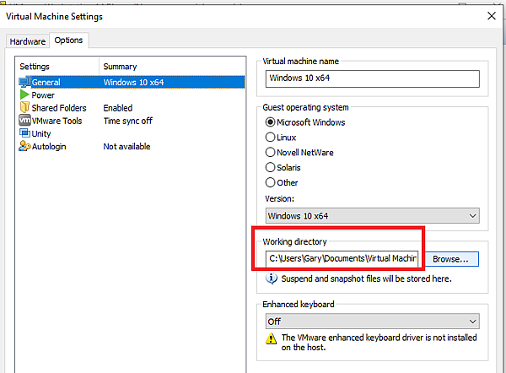Screen dimensions: 506x373
Task: Click the Autologin user key icon
Action: click(x=24, y=146)
